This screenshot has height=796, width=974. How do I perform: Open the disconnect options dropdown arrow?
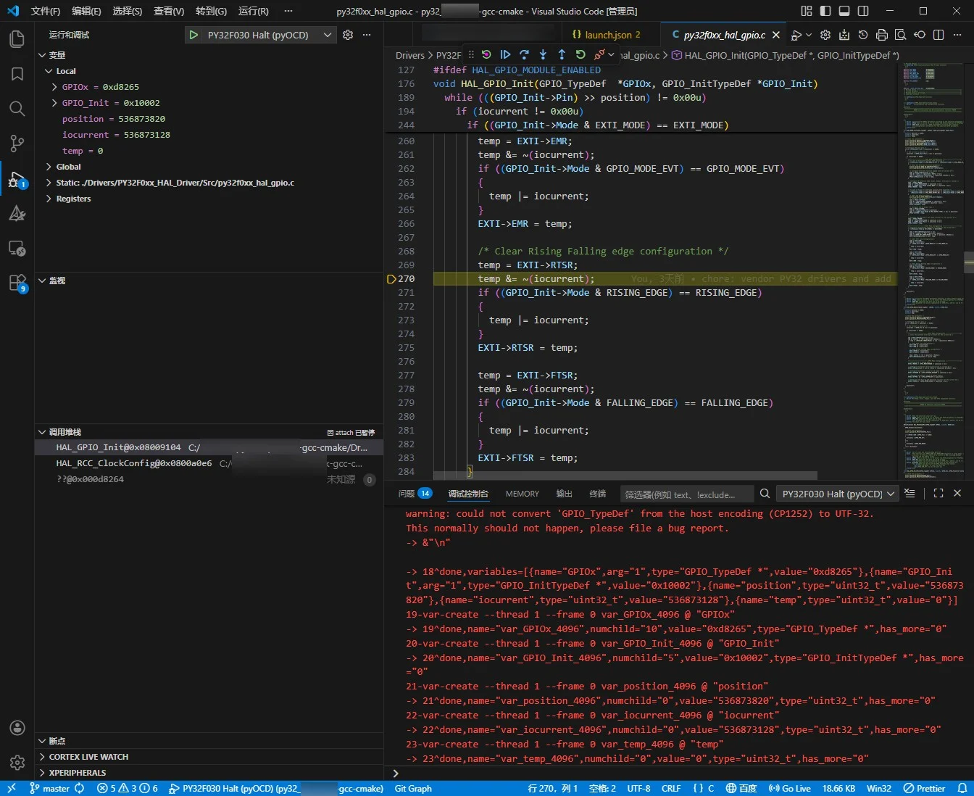point(611,54)
